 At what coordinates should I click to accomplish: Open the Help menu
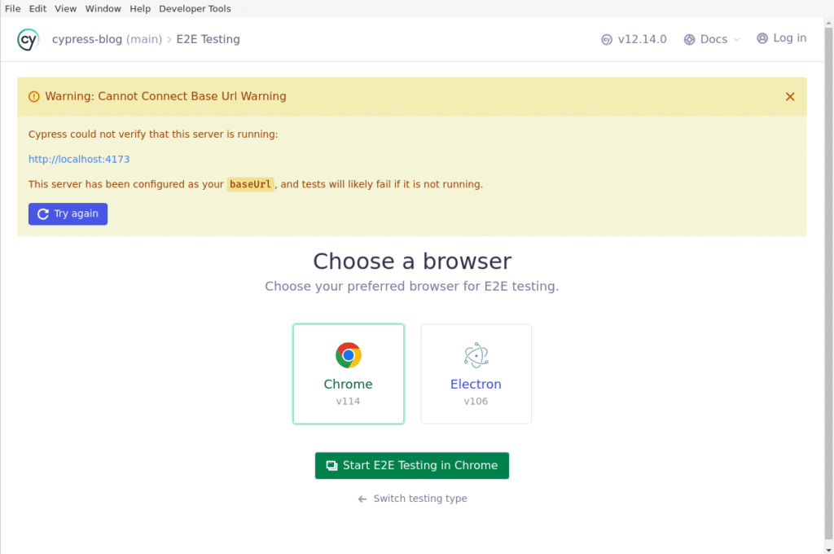(140, 8)
